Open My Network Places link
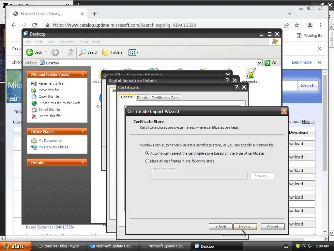This screenshot has height=251, width=334. pos(53,147)
